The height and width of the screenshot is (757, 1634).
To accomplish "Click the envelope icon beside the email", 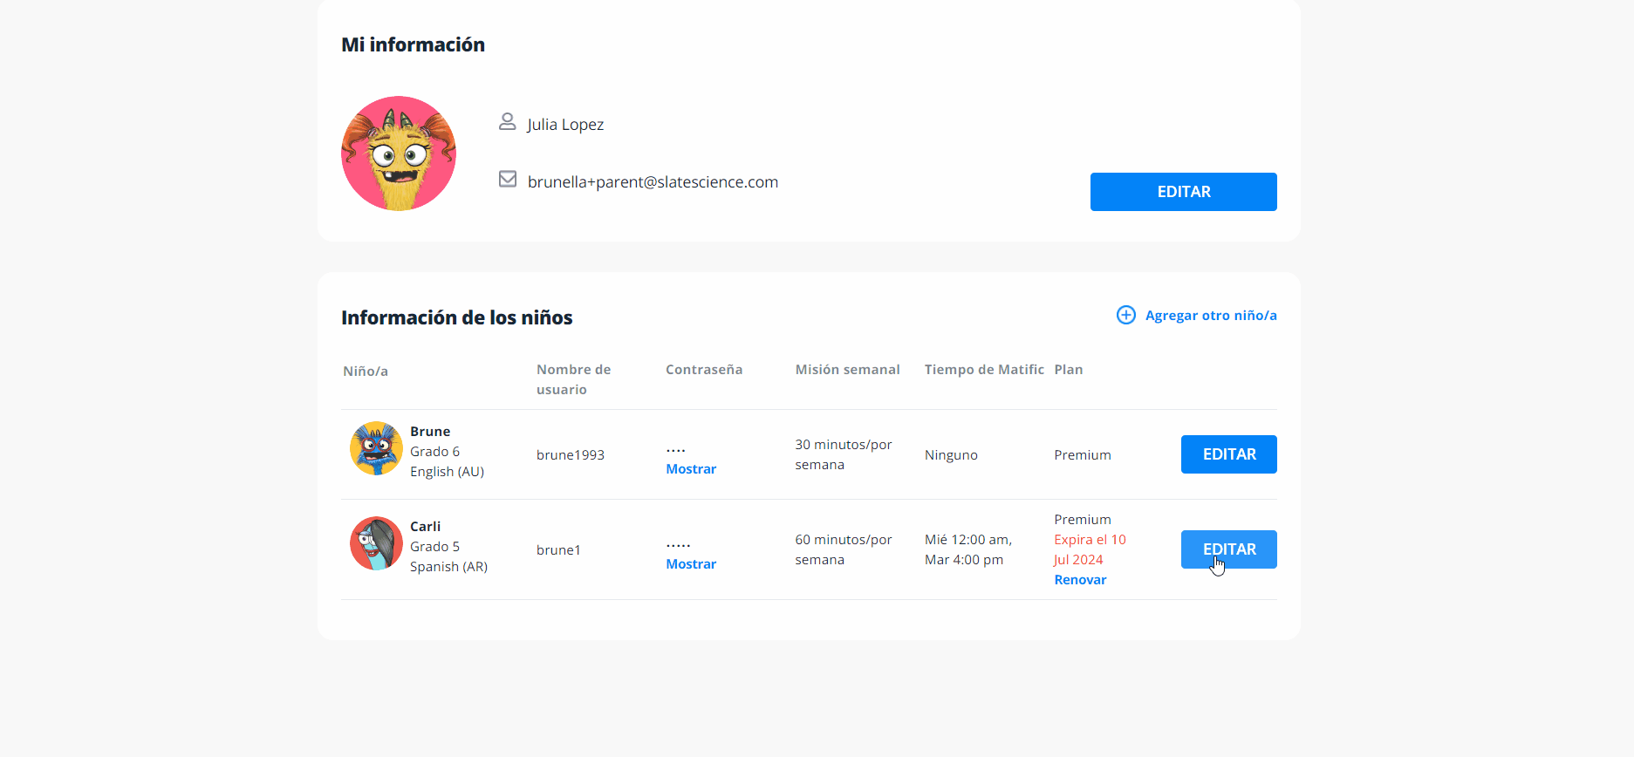I will pos(507,180).
